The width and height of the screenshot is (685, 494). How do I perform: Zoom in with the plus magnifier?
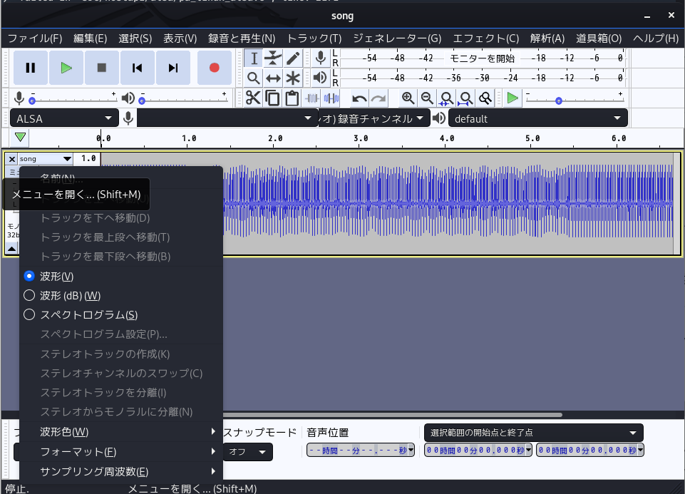408,98
